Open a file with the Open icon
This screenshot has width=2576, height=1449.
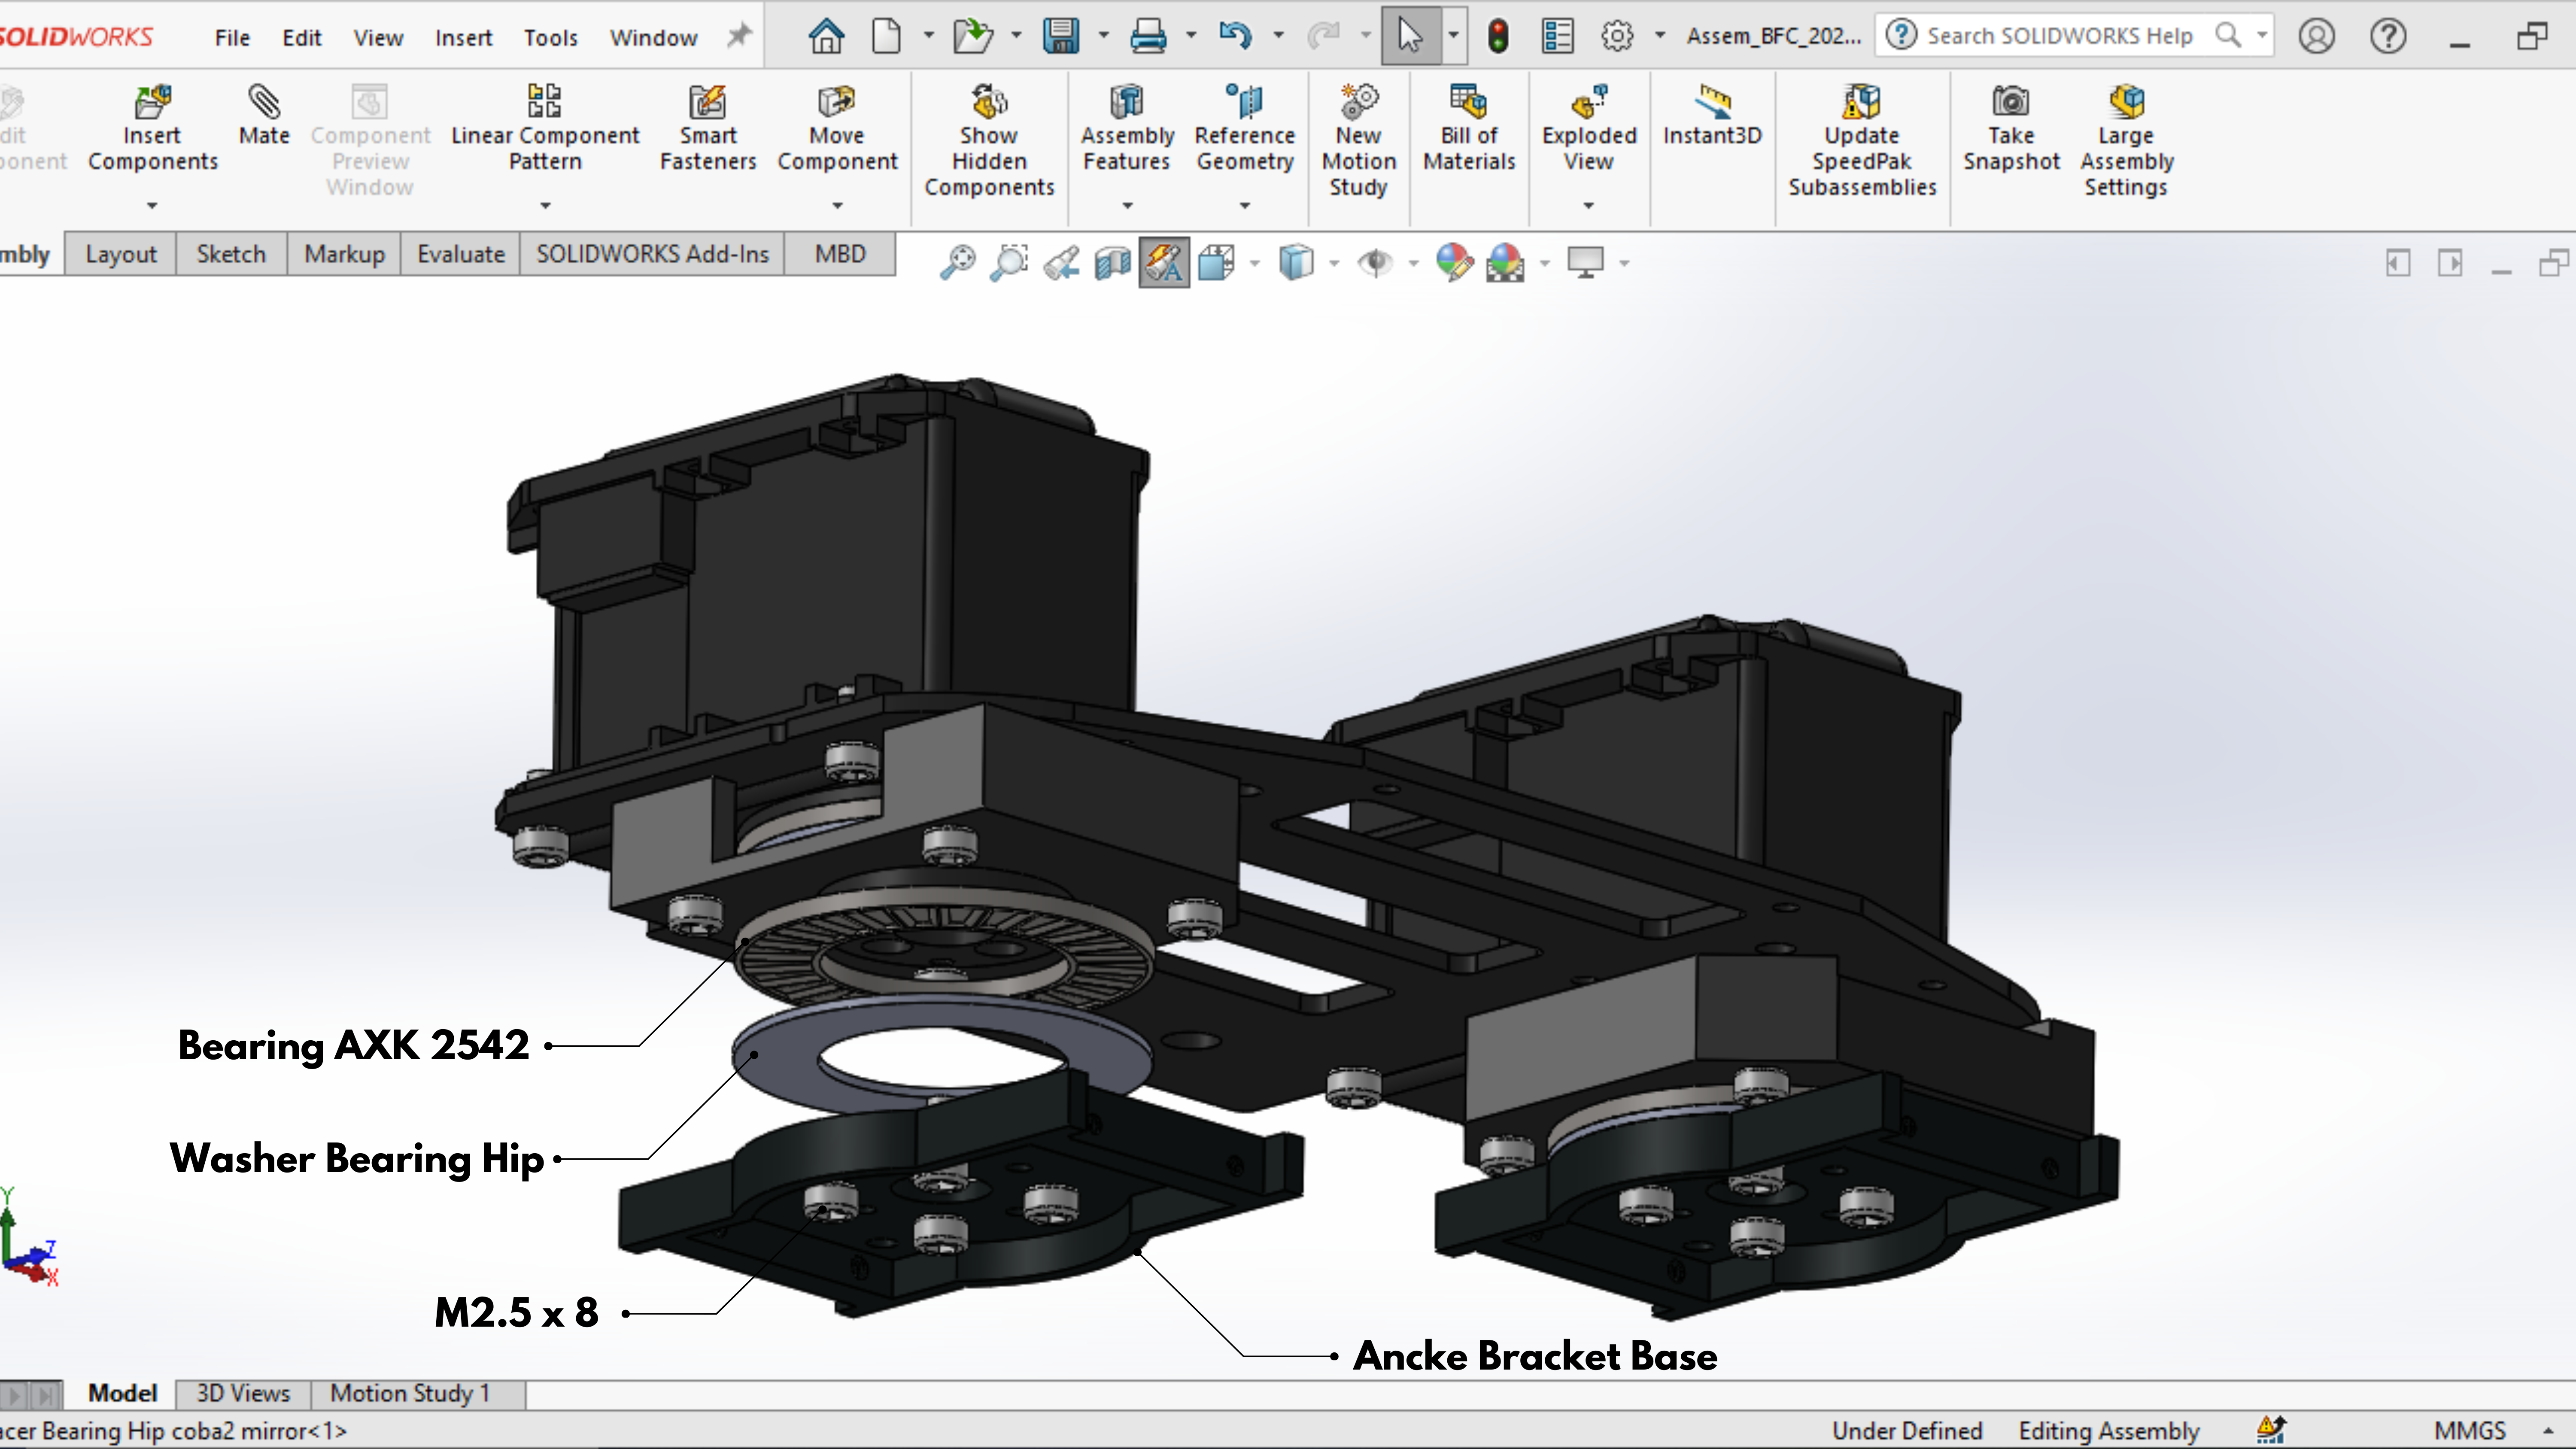pyautogui.click(x=972, y=37)
